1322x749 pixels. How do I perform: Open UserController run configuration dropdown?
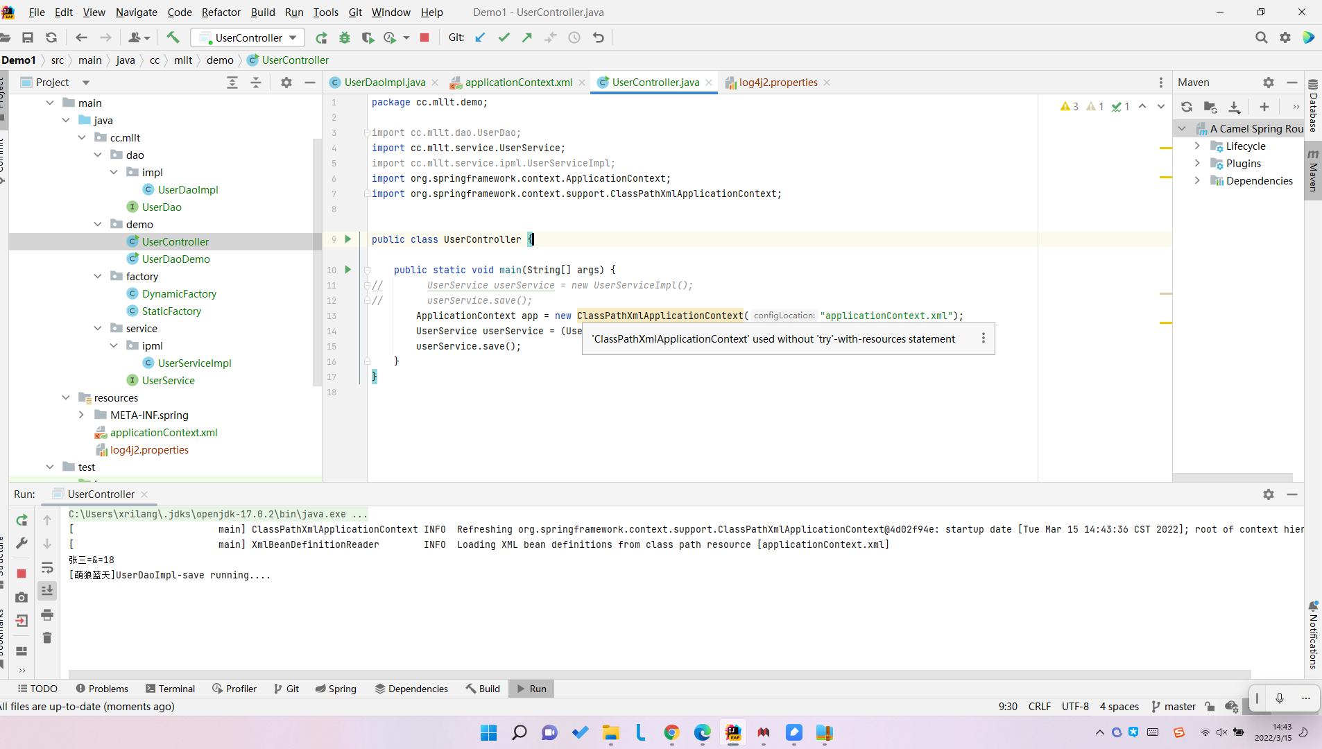[x=248, y=37]
